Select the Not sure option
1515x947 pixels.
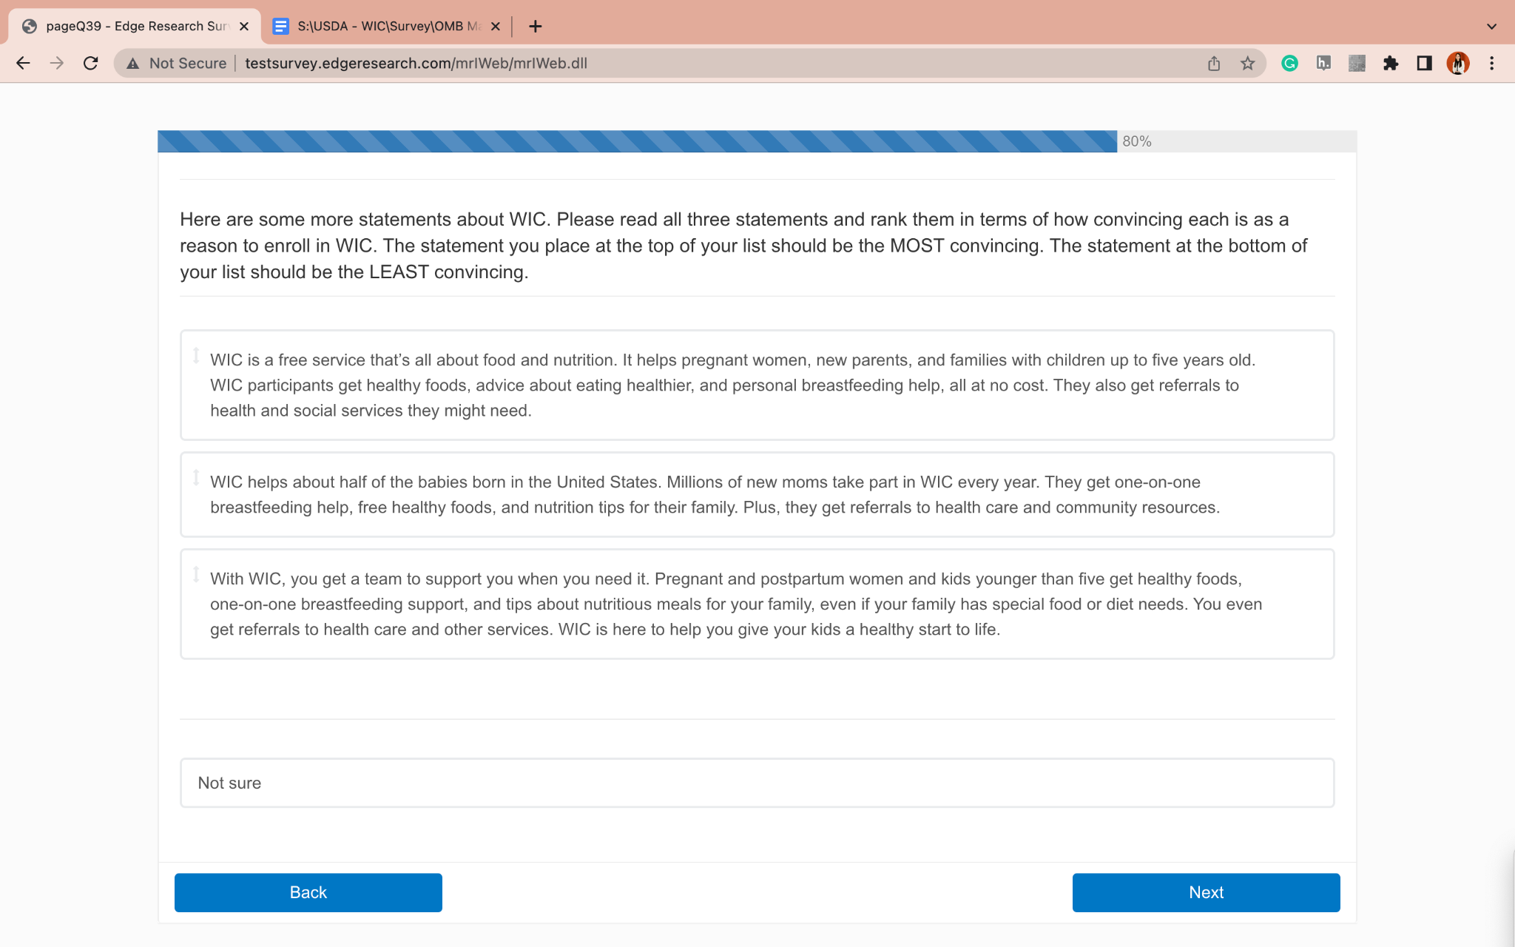pyautogui.click(x=756, y=783)
